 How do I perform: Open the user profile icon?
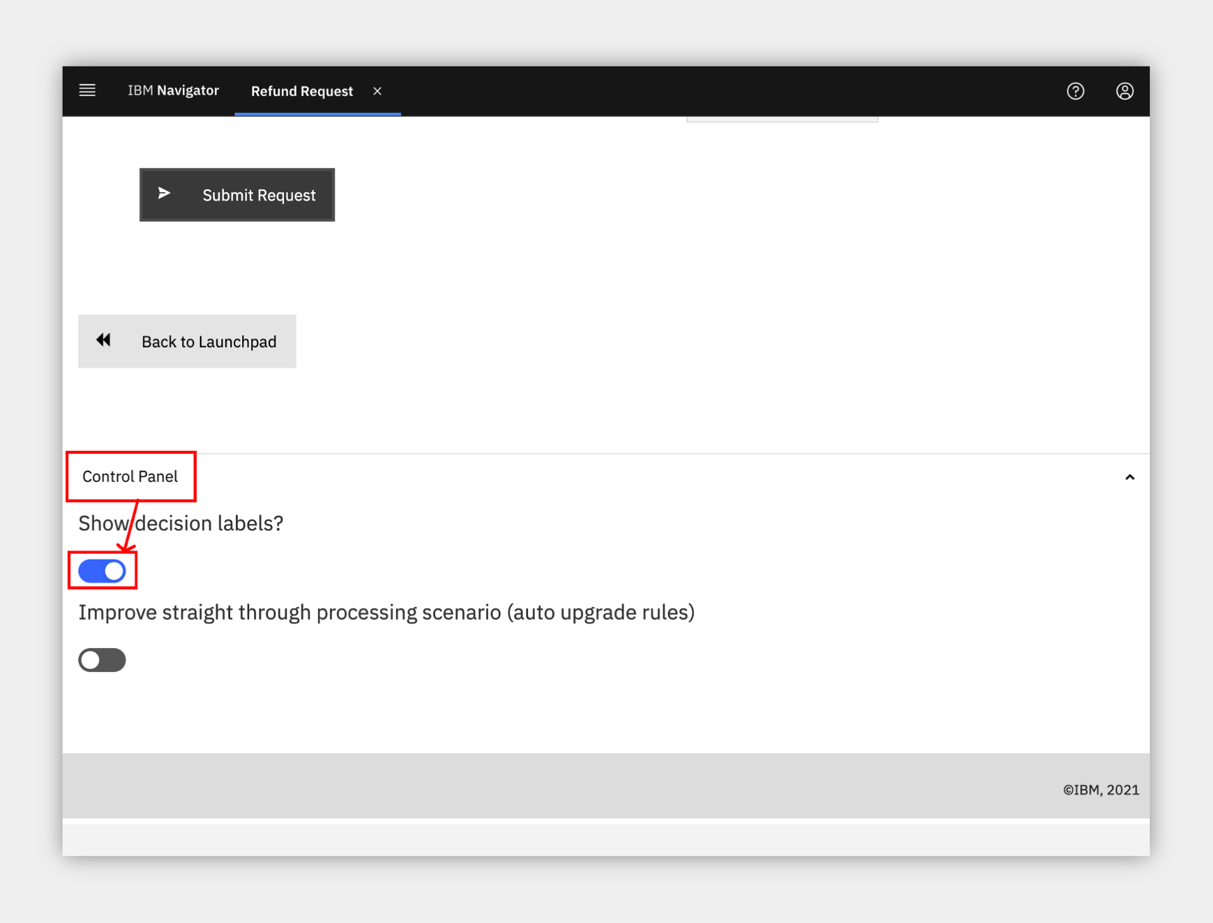click(x=1124, y=91)
